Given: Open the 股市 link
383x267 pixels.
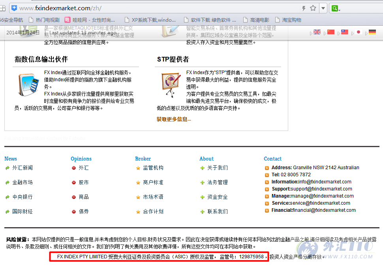Looking at the screenshot, I should point(84,182).
